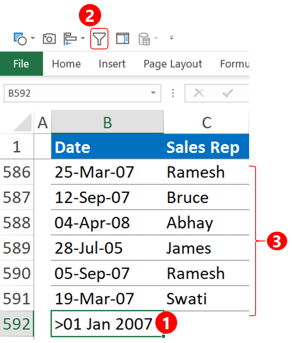Cancel entry with the X button
The height and width of the screenshot is (343, 292).
point(199,93)
